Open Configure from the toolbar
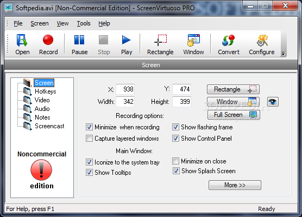This screenshot has width=302, height=217. coord(262,44)
